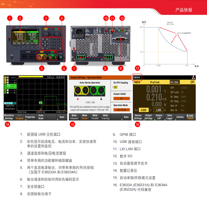207x199 pixels.
Task: Click the P1 channel badge
Action: (x=5, y=82)
